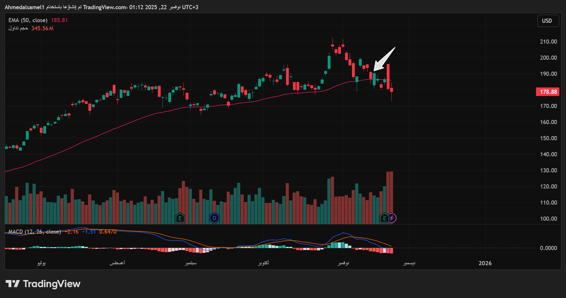The height and width of the screenshot is (298, 566).
Task: Click the volume indicator label حجم تداول
Action: click(x=18, y=29)
